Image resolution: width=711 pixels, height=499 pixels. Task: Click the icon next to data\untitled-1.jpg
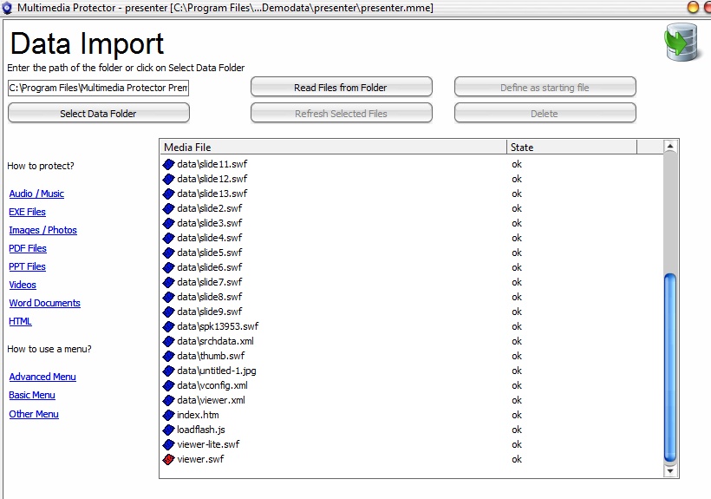[x=168, y=371]
